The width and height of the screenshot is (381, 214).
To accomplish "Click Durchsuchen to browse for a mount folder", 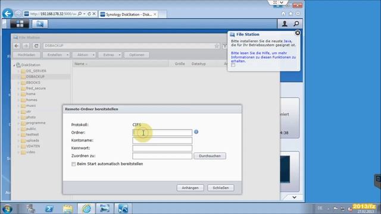I will coord(210,156).
